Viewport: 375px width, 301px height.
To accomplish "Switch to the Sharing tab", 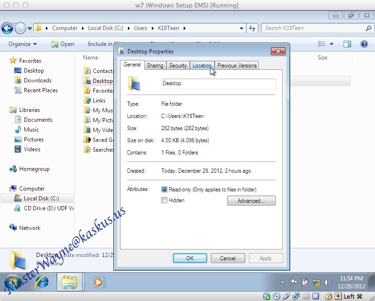I will point(155,66).
